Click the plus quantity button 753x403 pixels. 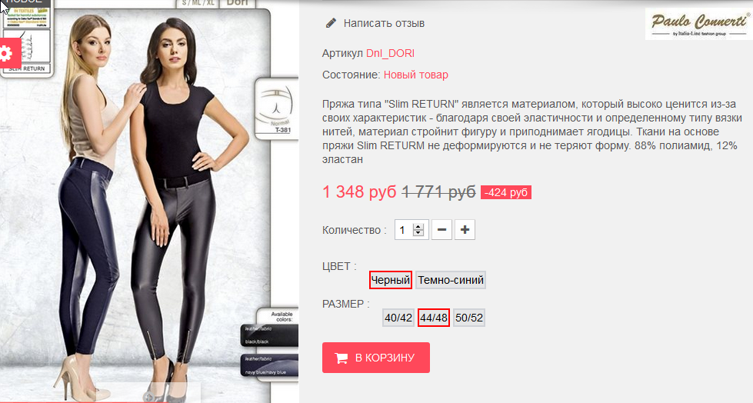[x=465, y=230]
